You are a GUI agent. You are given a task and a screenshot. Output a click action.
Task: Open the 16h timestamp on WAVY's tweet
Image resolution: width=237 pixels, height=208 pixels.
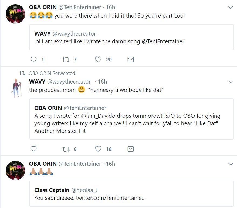[x=102, y=81]
